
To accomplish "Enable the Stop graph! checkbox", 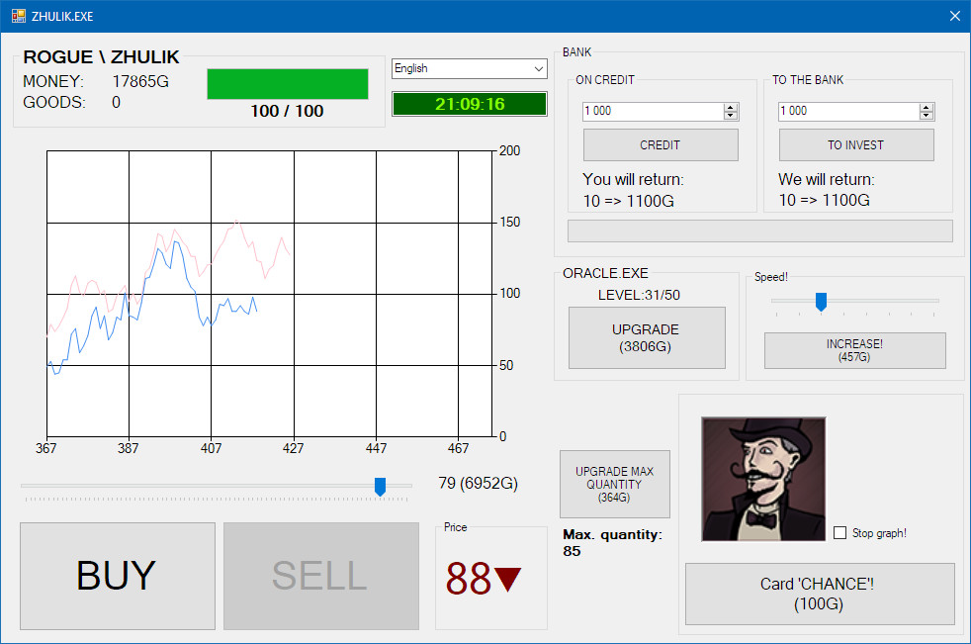I will click(x=840, y=532).
